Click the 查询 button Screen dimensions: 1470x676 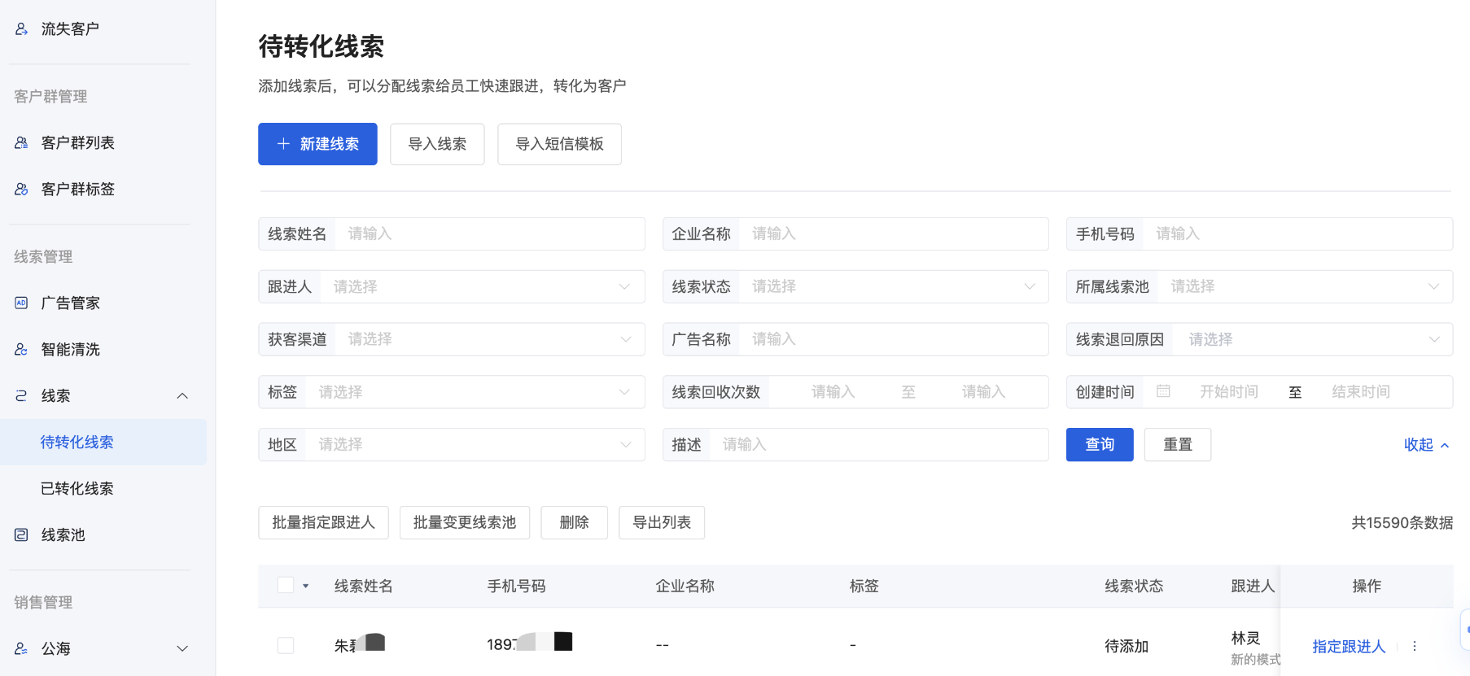(1100, 445)
